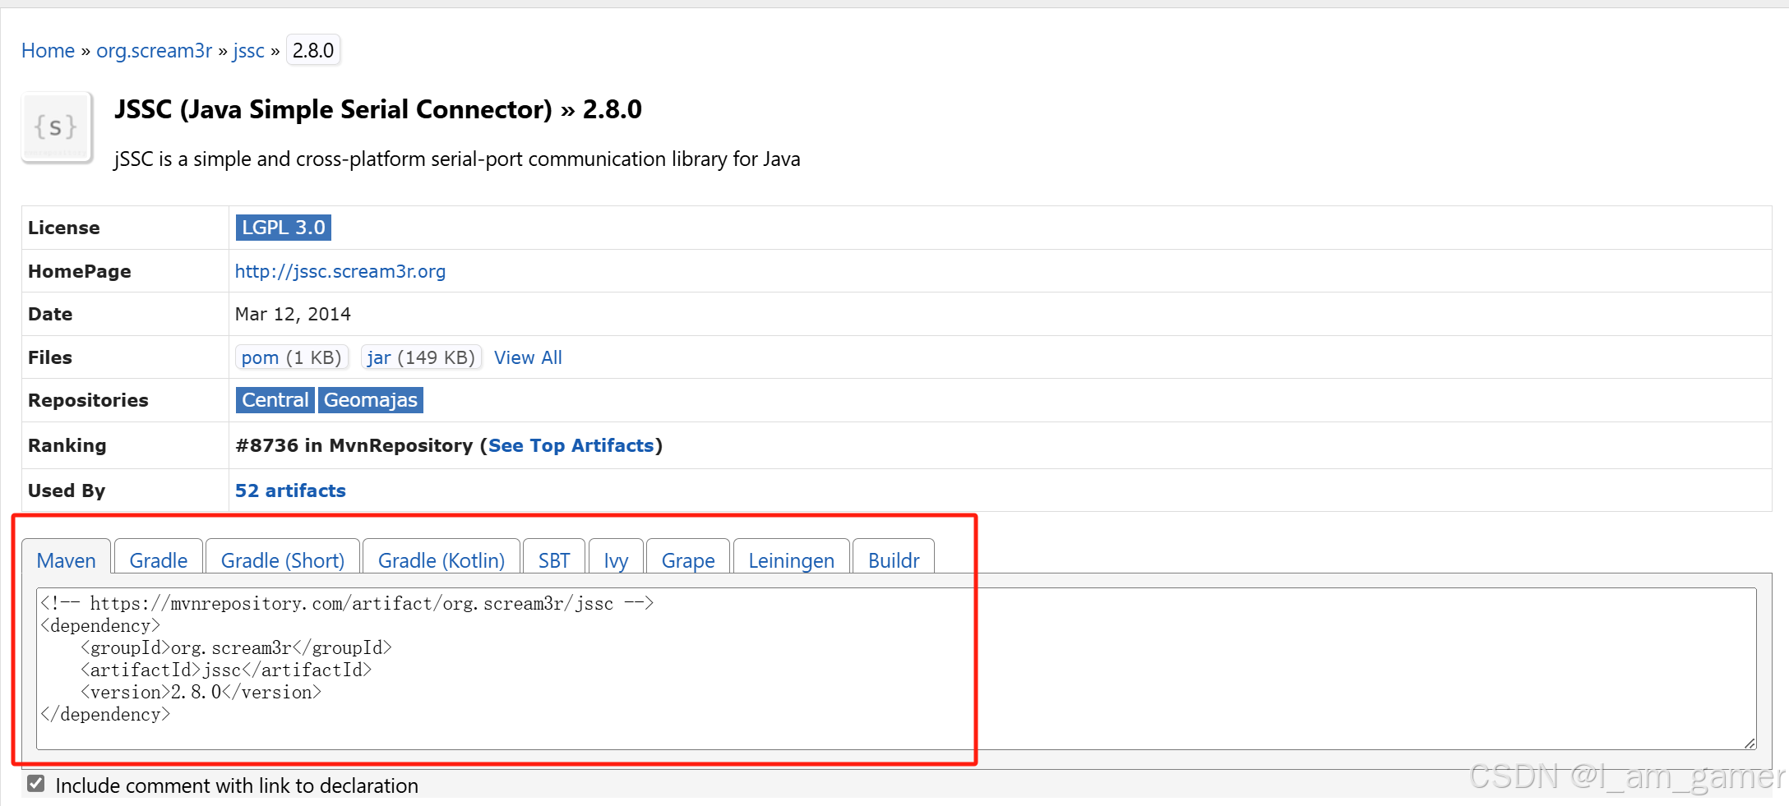Click the HomePage row label
This screenshot has height=806, width=1789.
(x=80, y=271)
